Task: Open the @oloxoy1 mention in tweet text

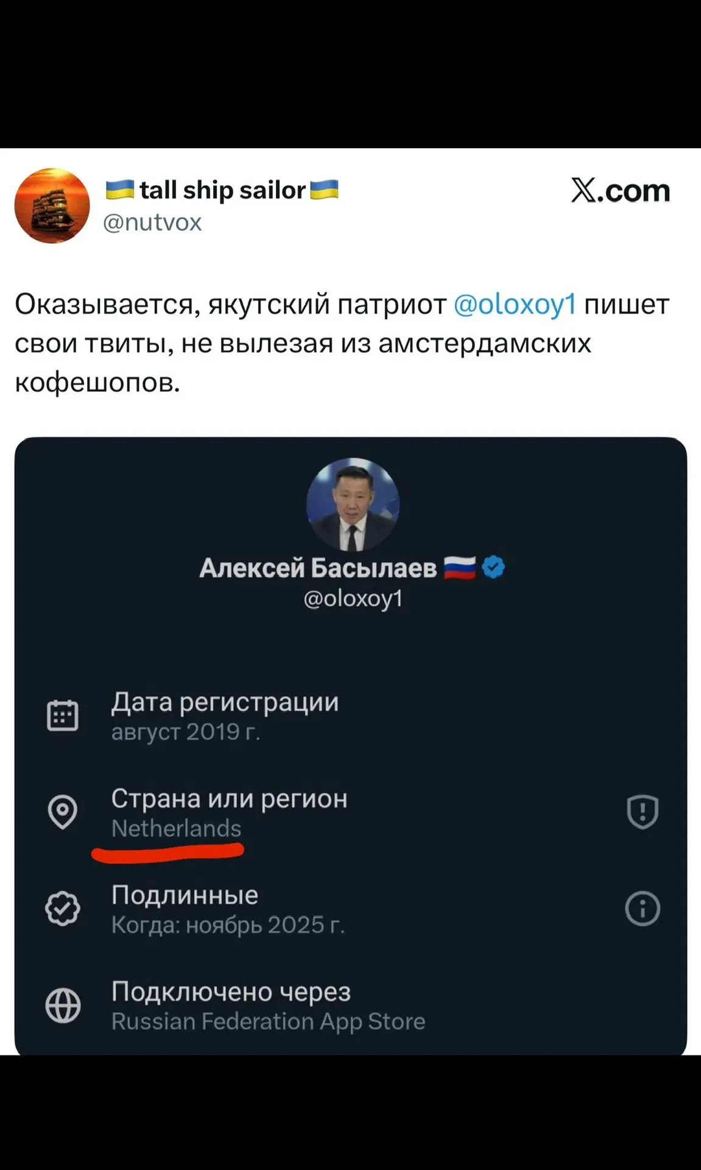Action: click(x=515, y=304)
